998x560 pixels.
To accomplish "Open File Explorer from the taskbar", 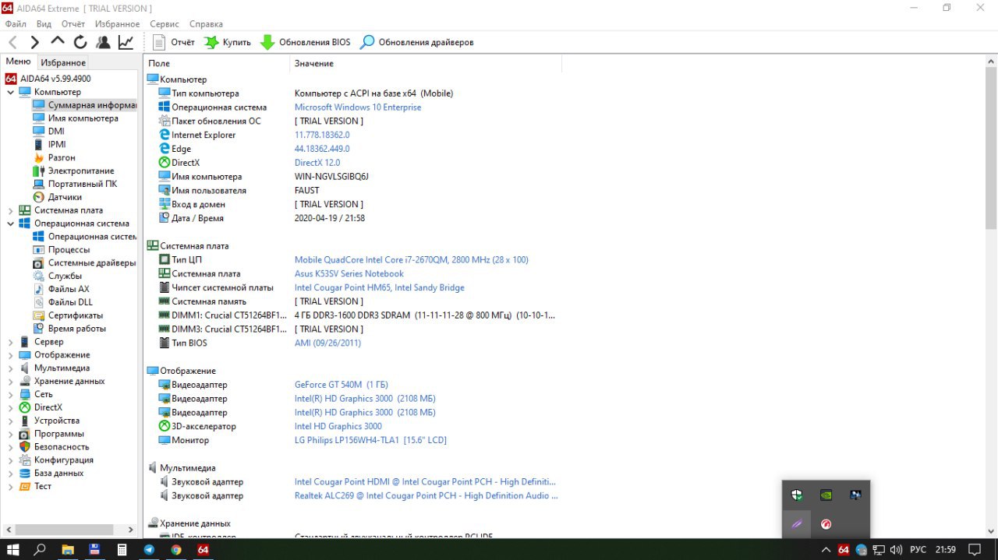I will 68,549.
